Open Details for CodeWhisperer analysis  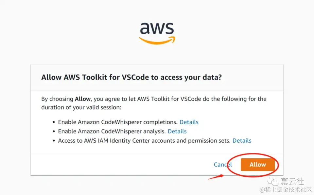177,131
